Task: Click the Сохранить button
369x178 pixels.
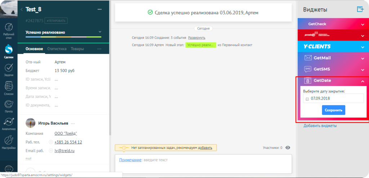Action: (x=333, y=110)
